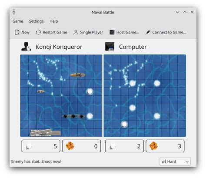Click the Computer's miss counter showing 2

click(x=124, y=146)
